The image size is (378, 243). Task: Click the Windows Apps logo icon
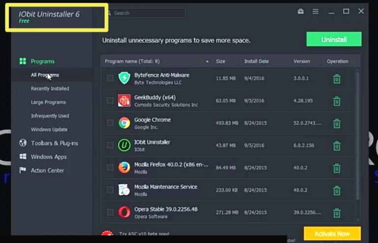(23, 156)
